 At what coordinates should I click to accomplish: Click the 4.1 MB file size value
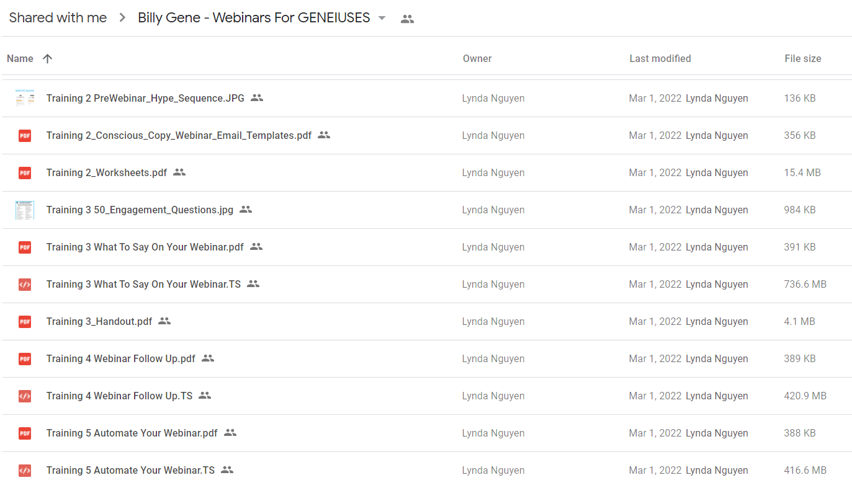tap(800, 321)
